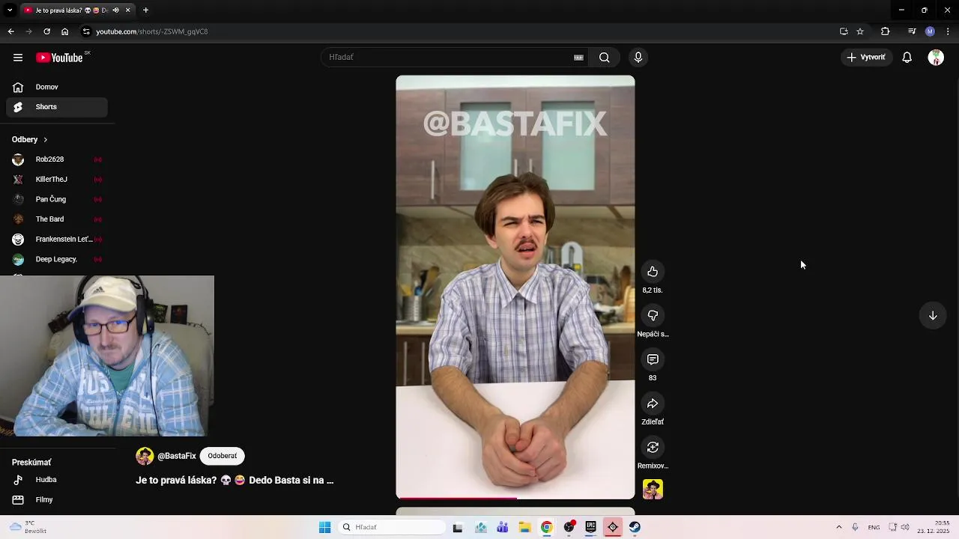Bookmark this page with the star

(x=860, y=31)
